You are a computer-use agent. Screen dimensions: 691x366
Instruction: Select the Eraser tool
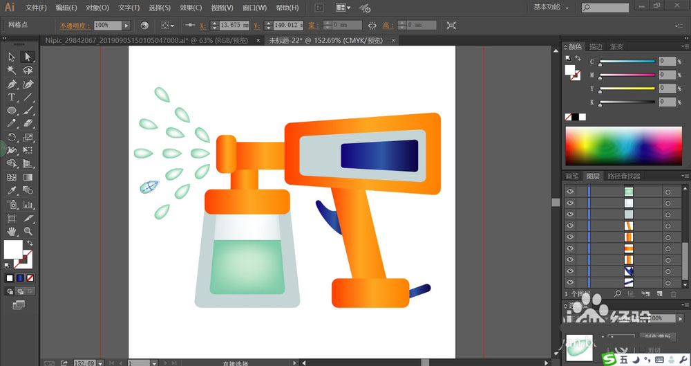tap(28, 124)
